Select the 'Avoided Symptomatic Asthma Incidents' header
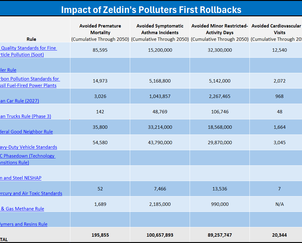This screenshot has width=302, height=243. click(x=160, y=29)
